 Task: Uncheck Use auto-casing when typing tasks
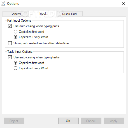tap(10, 57)
